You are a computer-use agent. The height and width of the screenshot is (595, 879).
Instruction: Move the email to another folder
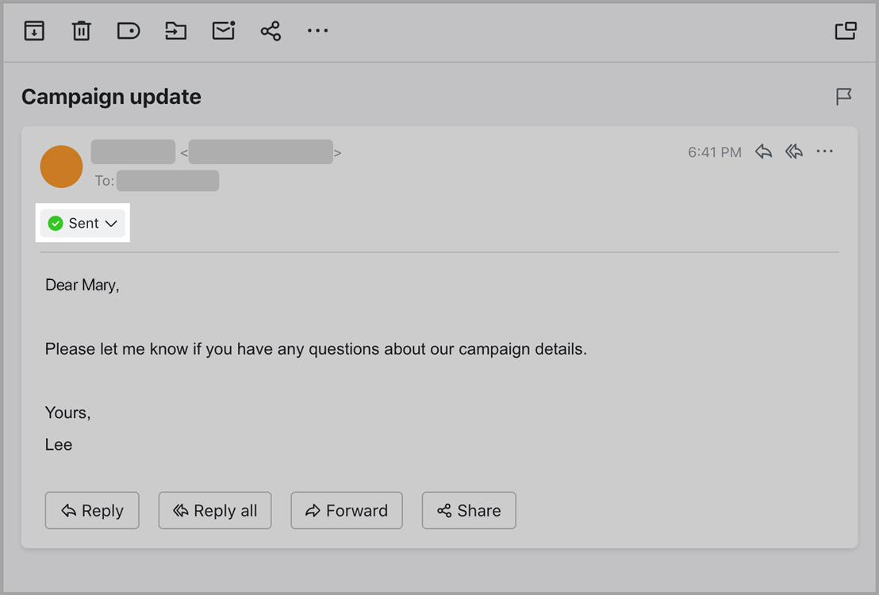(x=175, y=30)
